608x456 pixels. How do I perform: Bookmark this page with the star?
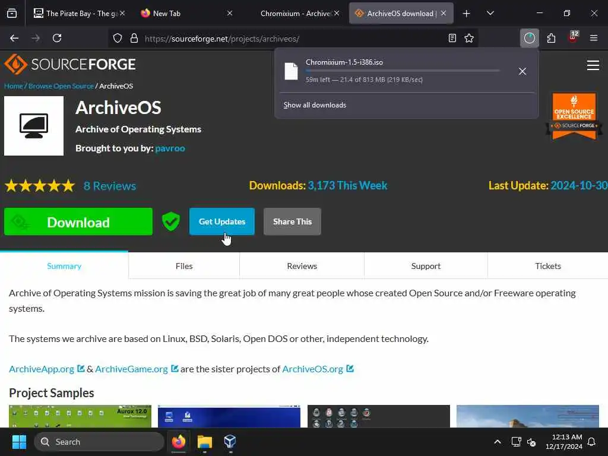click(469, 38)
